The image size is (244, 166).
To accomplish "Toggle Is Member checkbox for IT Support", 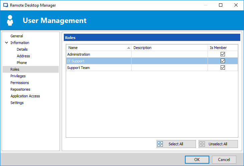I will coord(223,61).
